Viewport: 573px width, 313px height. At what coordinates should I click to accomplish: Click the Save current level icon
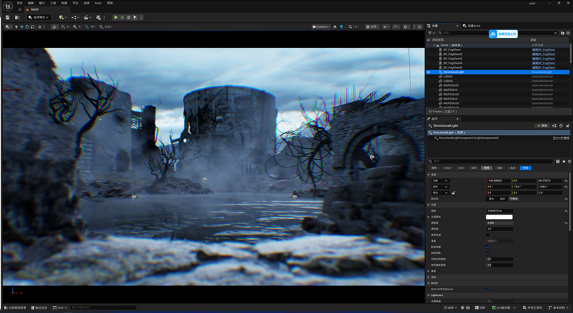coord(8,17)
